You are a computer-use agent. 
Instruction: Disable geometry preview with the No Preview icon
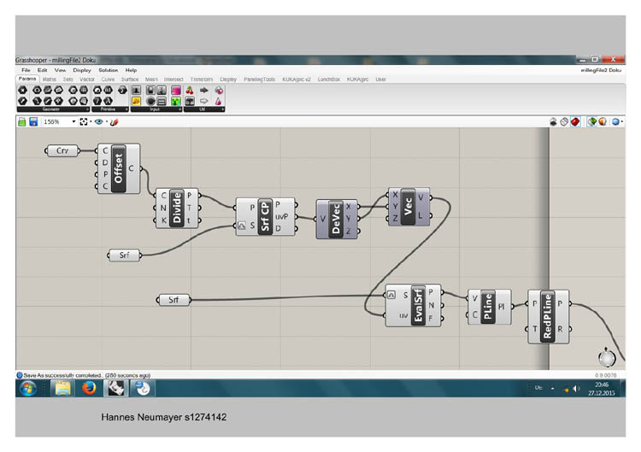point(553,122)
